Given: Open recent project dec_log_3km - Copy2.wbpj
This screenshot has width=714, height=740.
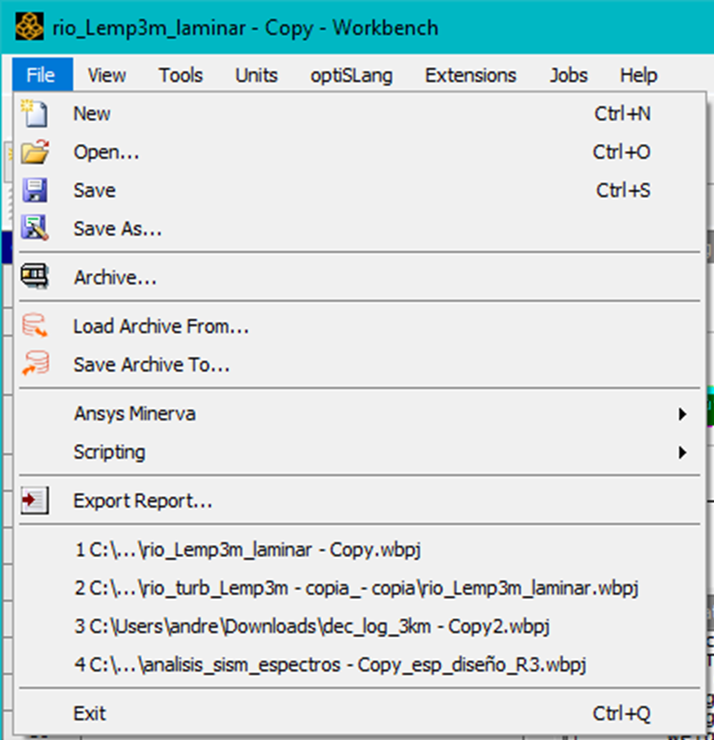Looking at the screenshot, I should [312, 626].
